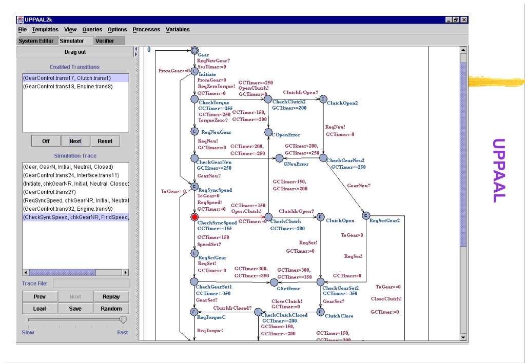The height and width of the screenshot is (363, 525).
Task: Click the CheckGearSet2 location node
Action: click(x=320, y=282)
